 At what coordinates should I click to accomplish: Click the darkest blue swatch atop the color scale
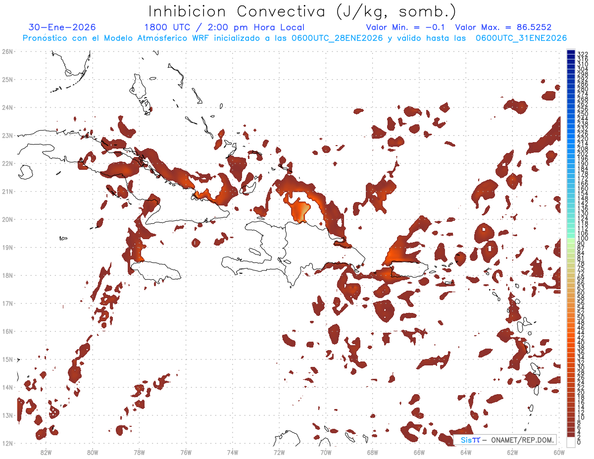571,52
